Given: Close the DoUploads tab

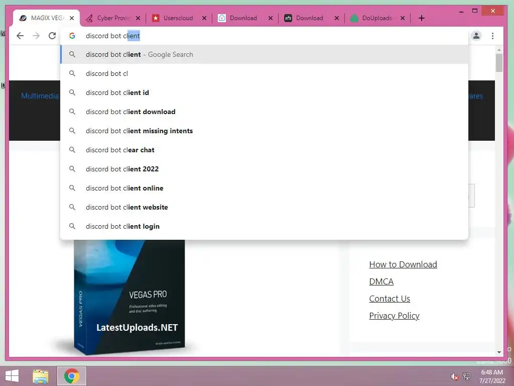Looking at the screenshot, I should [403, 18].
